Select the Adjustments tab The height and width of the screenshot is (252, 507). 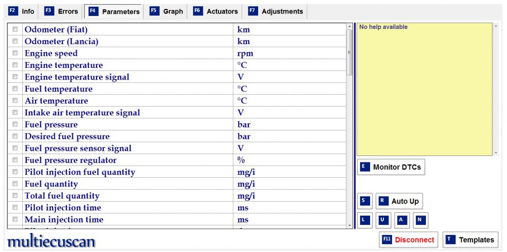(276, 12)
